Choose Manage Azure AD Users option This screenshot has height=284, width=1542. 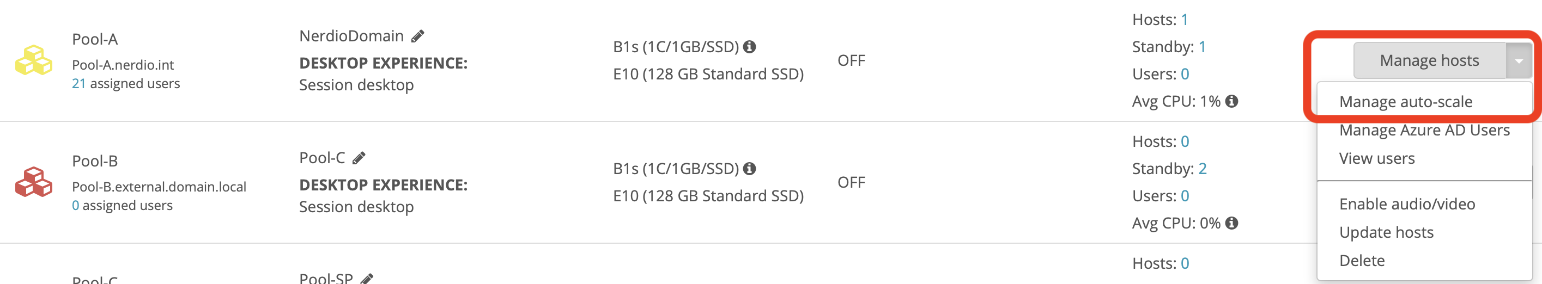1424,131
